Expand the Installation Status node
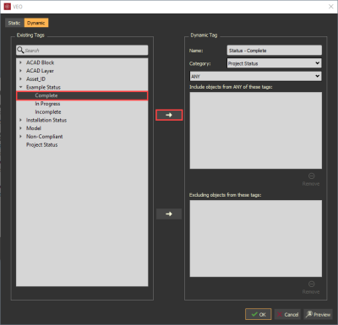 20,120
